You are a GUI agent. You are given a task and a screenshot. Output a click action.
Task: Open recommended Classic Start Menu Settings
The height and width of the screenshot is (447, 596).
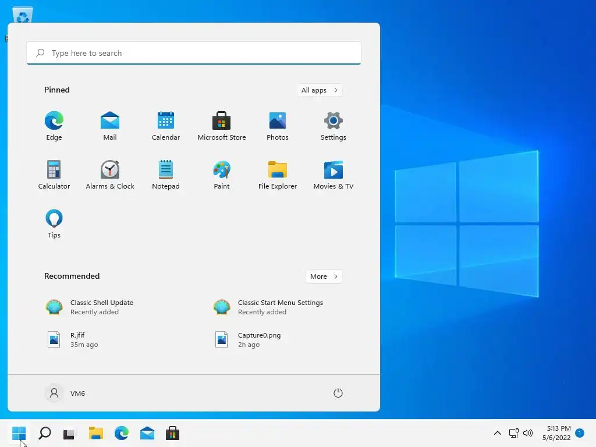tap(268, 307)
